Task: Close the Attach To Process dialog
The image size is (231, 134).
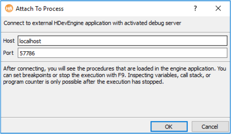Action: (x=218, y=8)
